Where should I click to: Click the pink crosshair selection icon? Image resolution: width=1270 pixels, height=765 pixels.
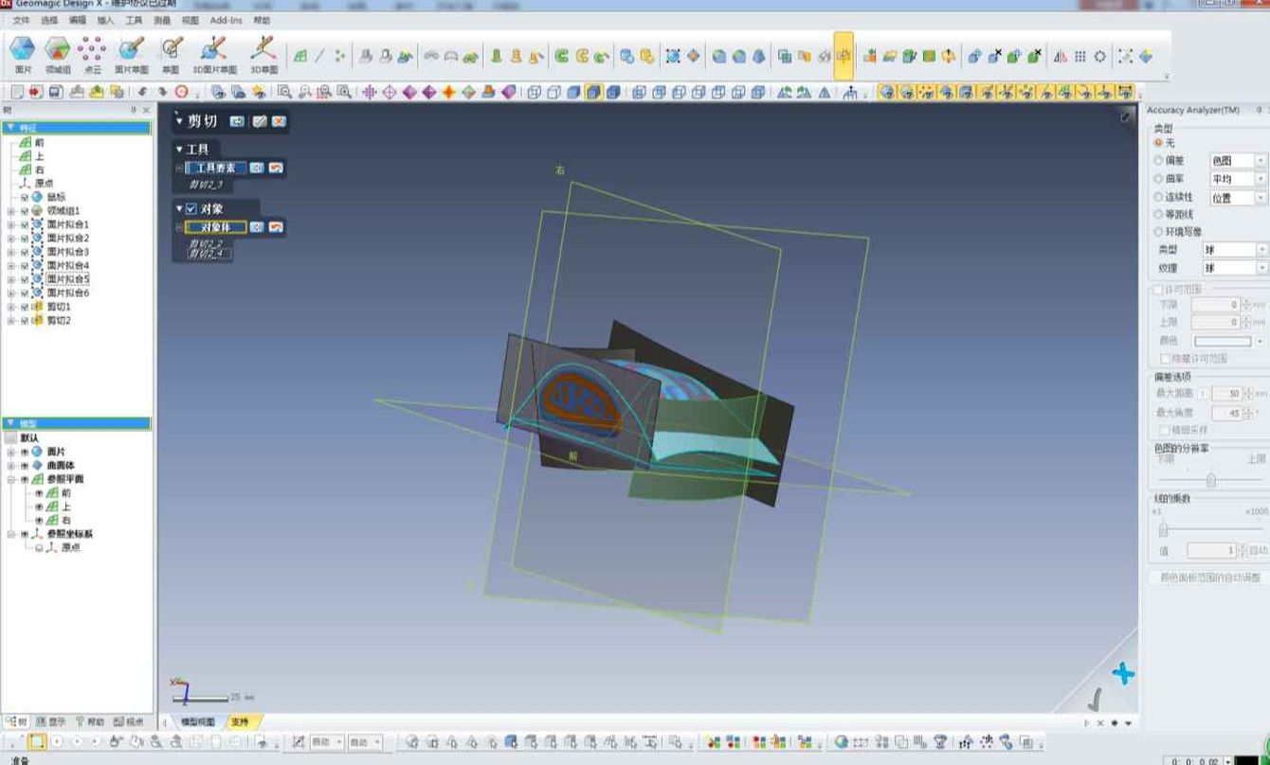point(369,92)
